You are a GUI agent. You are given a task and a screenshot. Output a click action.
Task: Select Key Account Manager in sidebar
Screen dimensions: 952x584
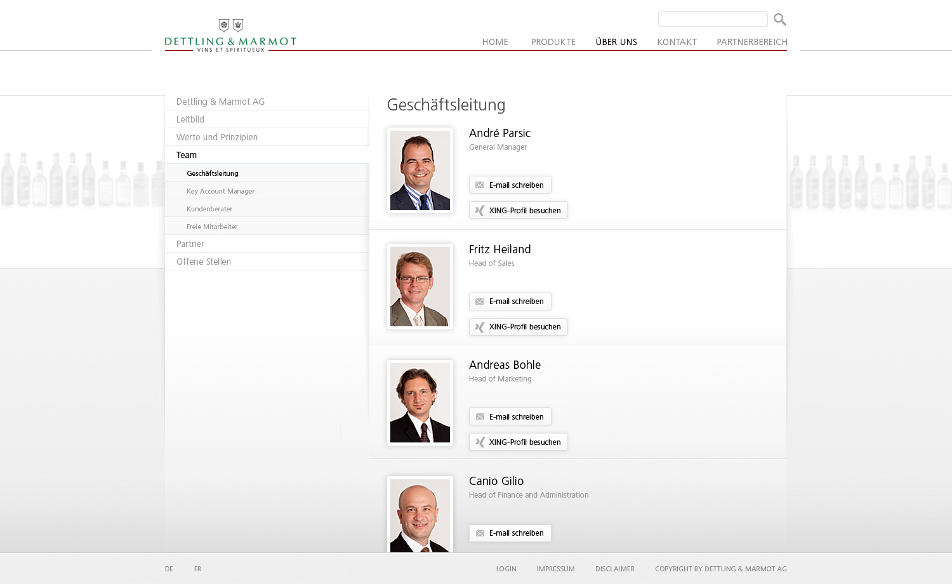pos(220,191)
